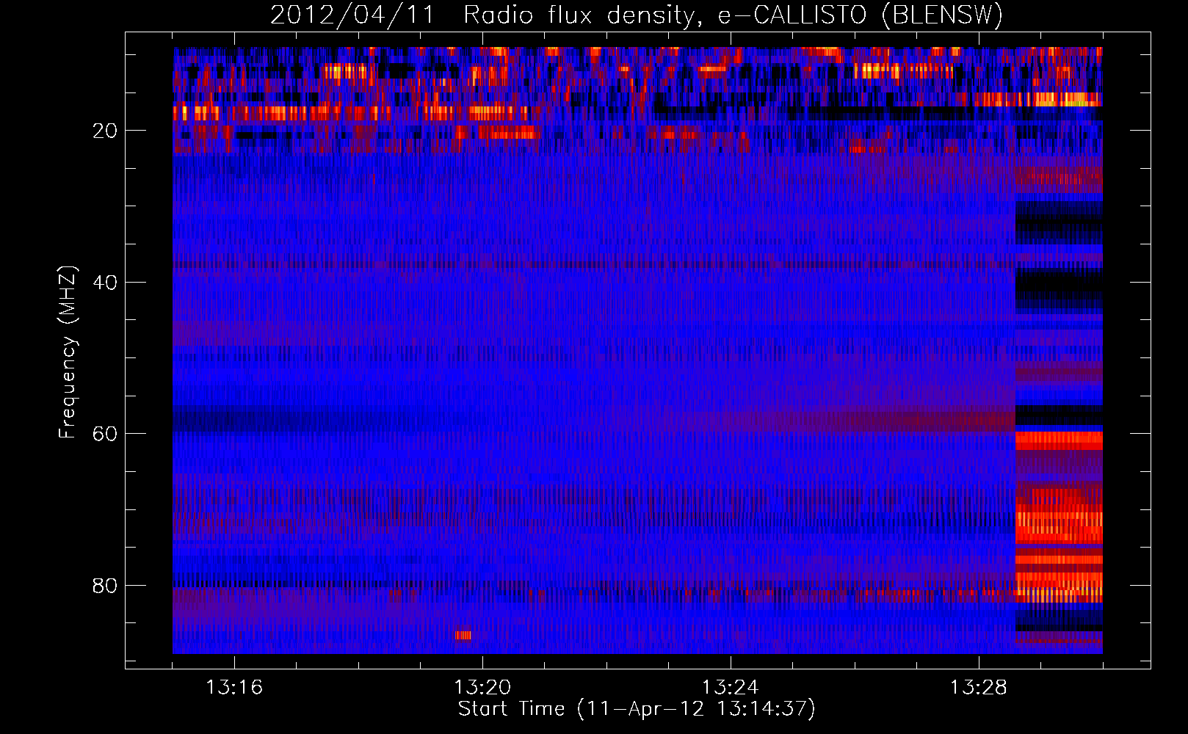
Task: Select the 40 MHz tick label
Action: [105, 283]
